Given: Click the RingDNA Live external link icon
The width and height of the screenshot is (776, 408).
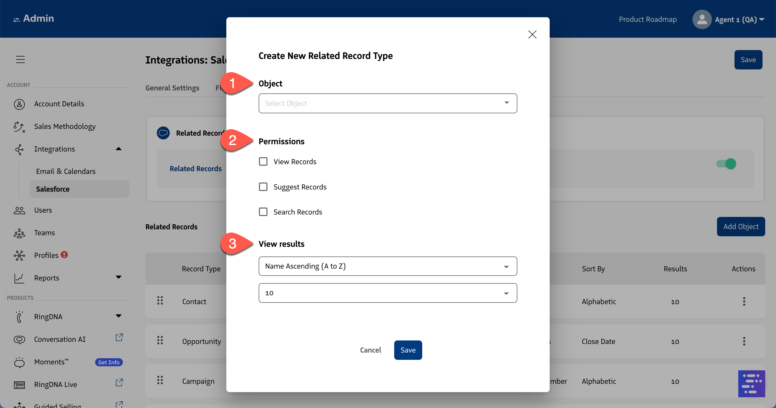Looking at the screenshot, I should 119,383.
